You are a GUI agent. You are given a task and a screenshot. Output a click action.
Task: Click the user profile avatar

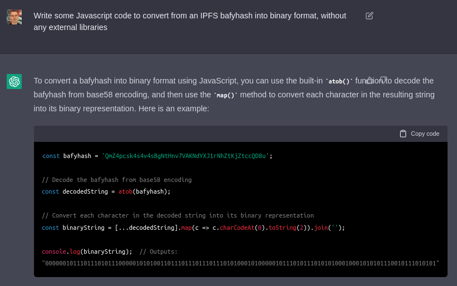(14, 17)
